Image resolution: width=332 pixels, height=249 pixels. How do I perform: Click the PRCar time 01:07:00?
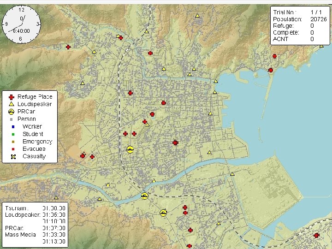54,228
